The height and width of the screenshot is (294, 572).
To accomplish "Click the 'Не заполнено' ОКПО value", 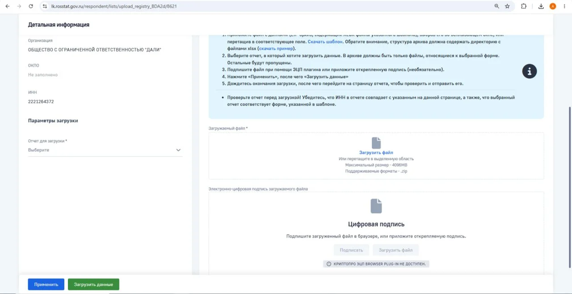I will 43,75.
